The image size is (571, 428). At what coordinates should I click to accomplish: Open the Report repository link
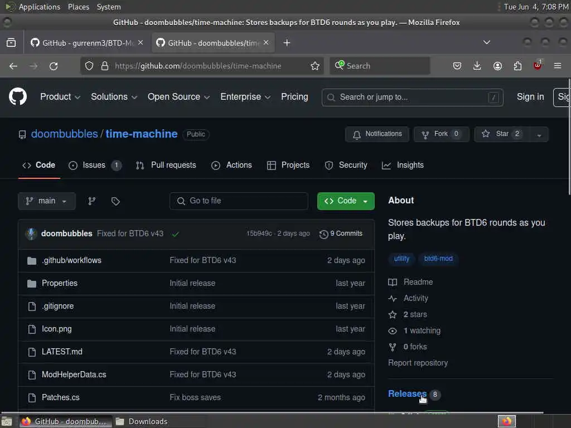tap(418, 363)
